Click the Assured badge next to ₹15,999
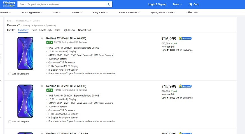This screenshot has width=245, height=134. (185, 86)
